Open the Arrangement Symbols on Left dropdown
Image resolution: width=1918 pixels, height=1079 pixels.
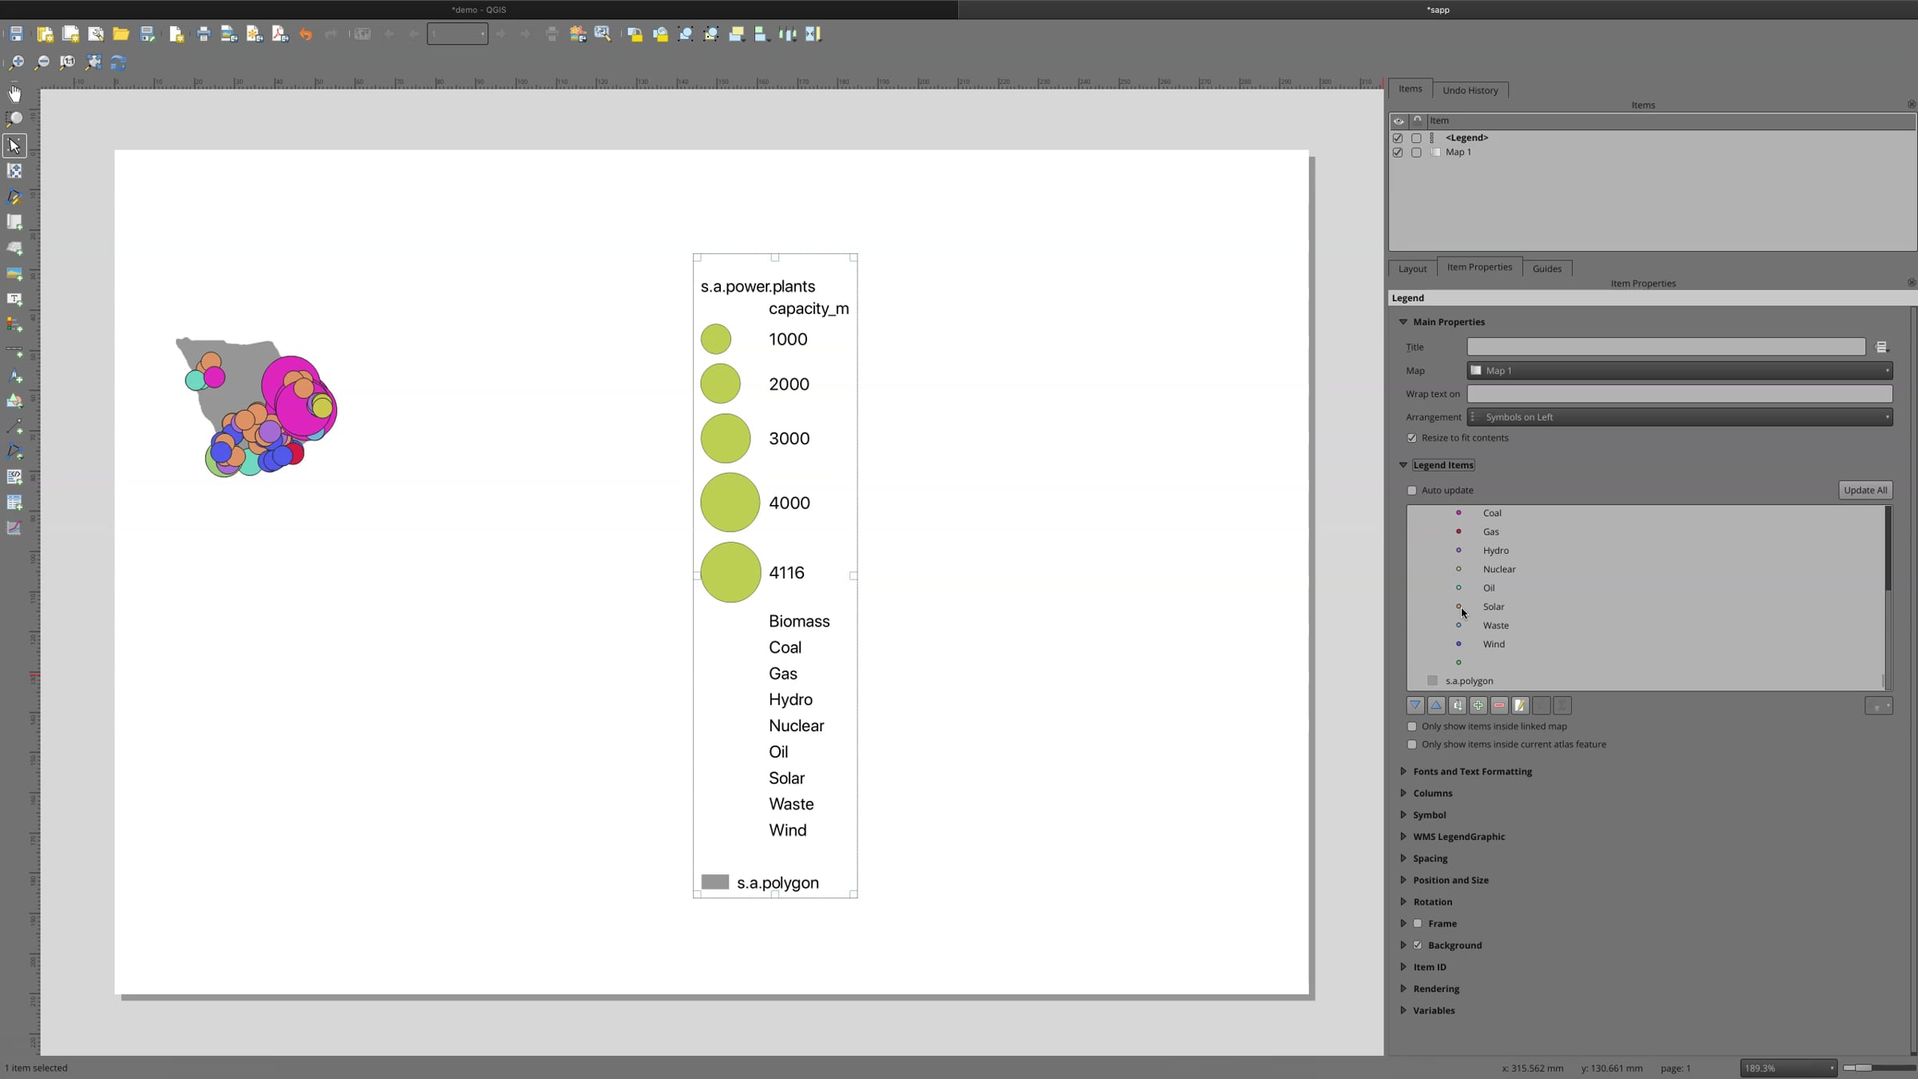(x=1679, y=417)
